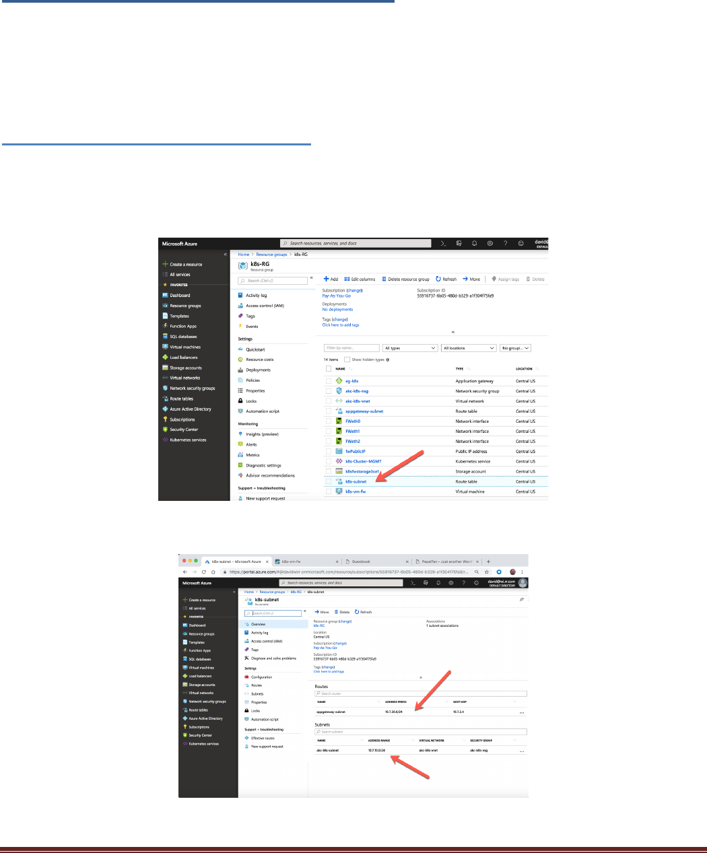Click Move in k8s-RG toolbar
Image resolution: width=707 pixels, height=853 pixels.
(472, 279)
